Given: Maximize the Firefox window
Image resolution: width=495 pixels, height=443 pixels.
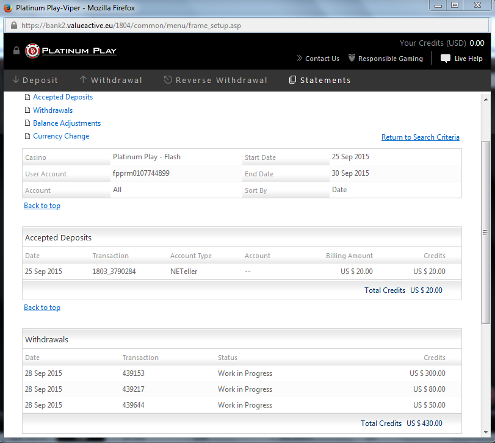Looking at the screenshot, I should point(455,5).
